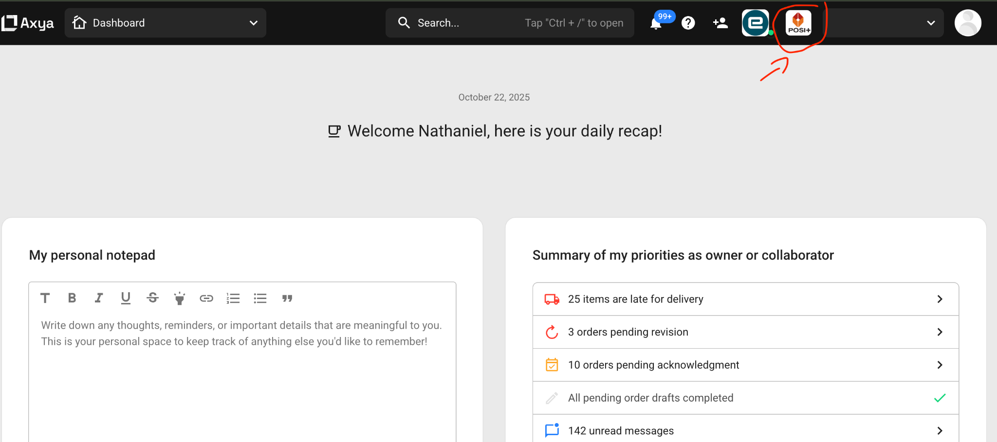Open the user profile avatar
This screenshot has width=997, height=442.
[x=967, y=23]
